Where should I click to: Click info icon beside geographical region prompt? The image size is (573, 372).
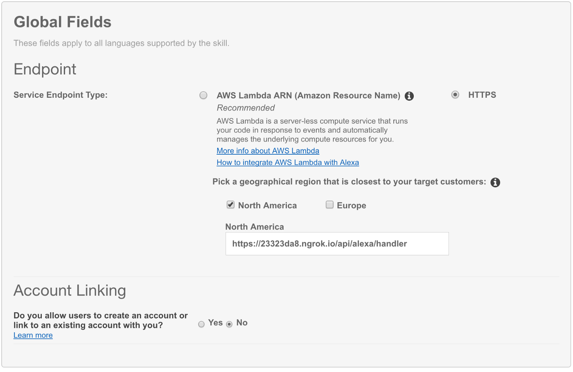(x=495, y=183)
